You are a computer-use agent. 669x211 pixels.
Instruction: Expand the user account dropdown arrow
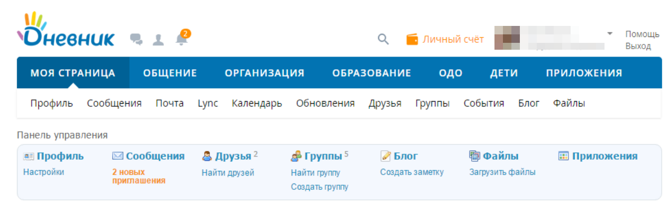point(610,33)
